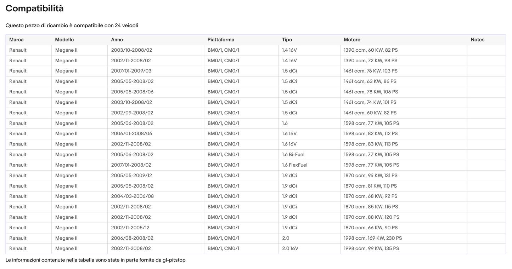Viewport: 512px width, 269px height.
Task: Click the Piattaforma column header
Action: (221, 40)
